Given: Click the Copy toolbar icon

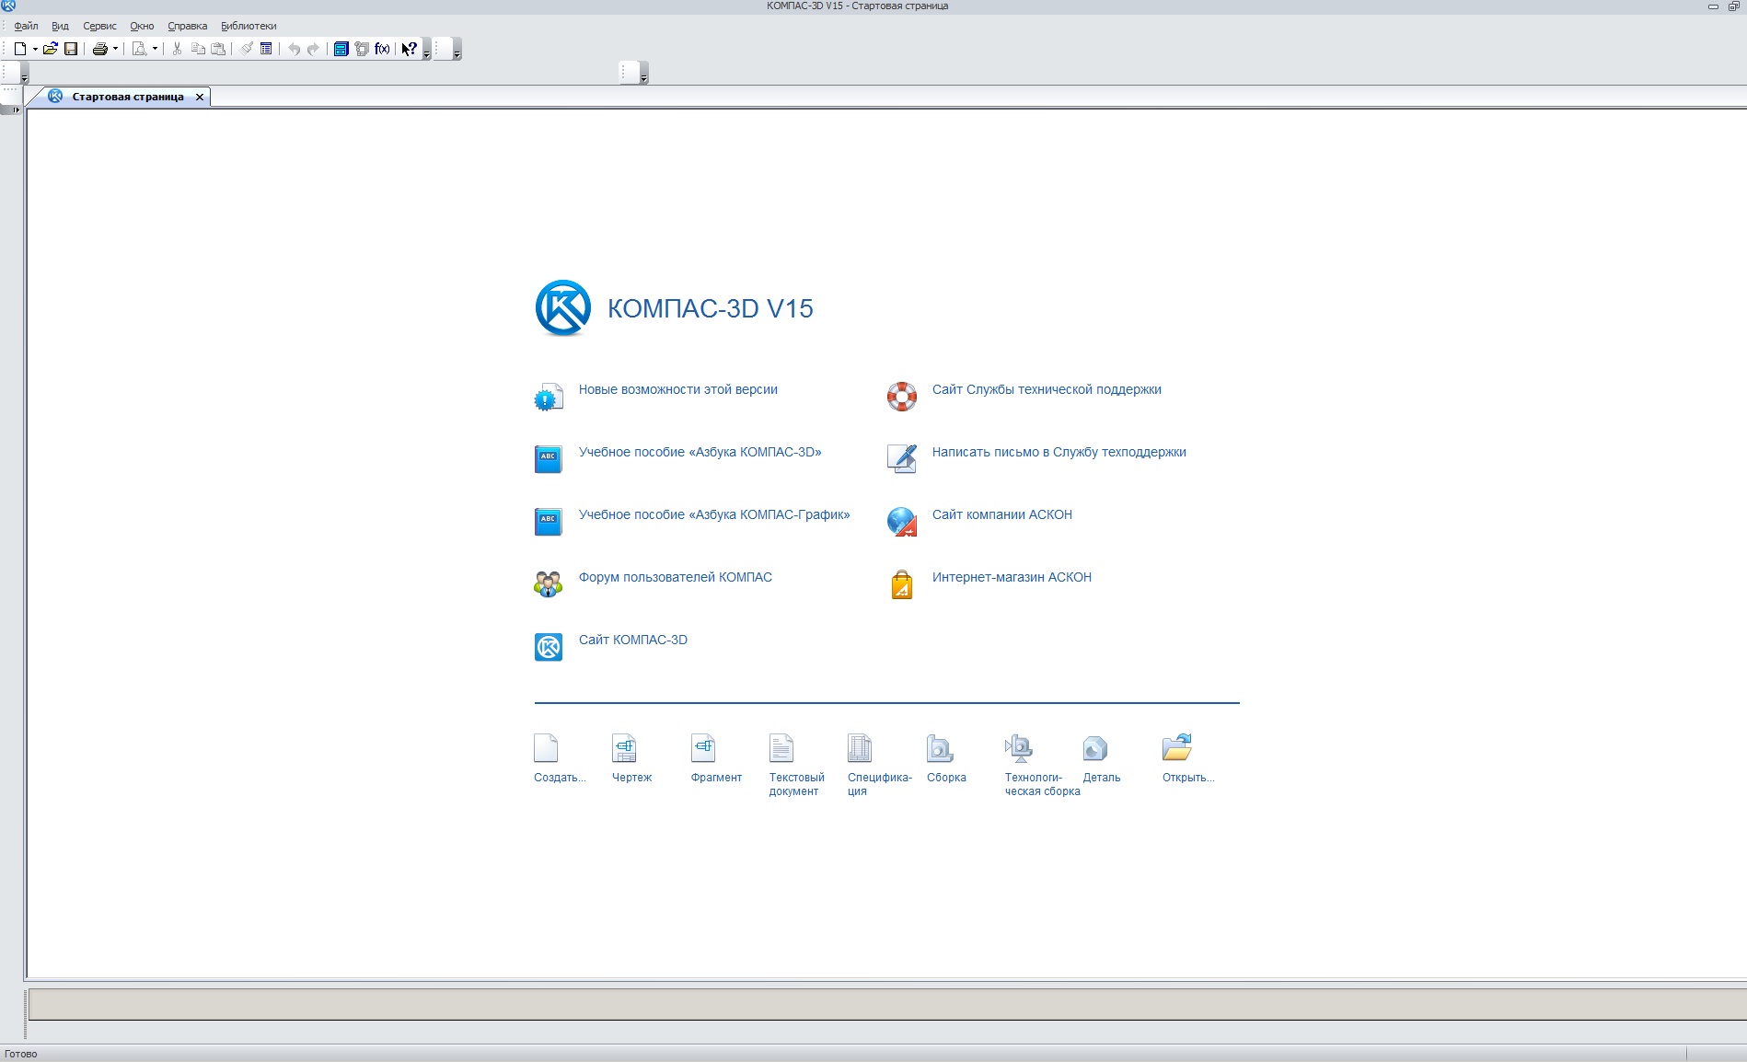Looking at the screenshot, I should coord(198,49).
